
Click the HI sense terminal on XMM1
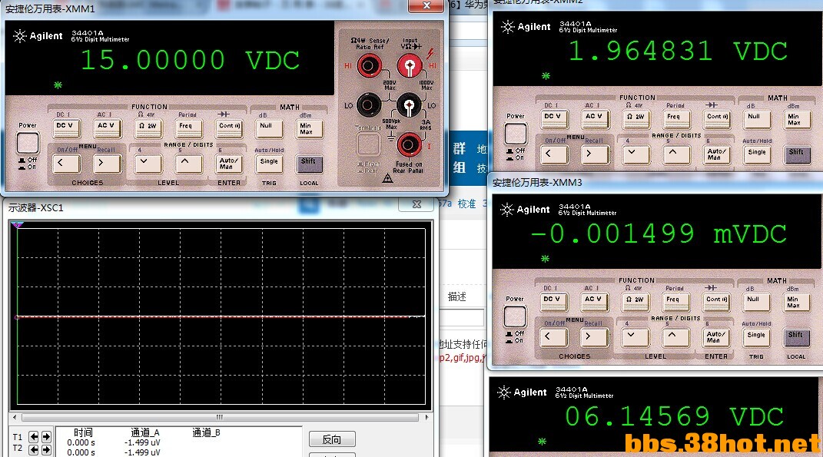coord(369,66)
